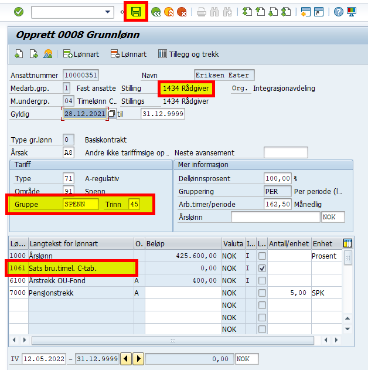This screenshot has width=368, height=370.
Task: Click the Generate Shortcut icon
Action: point(319,12)
